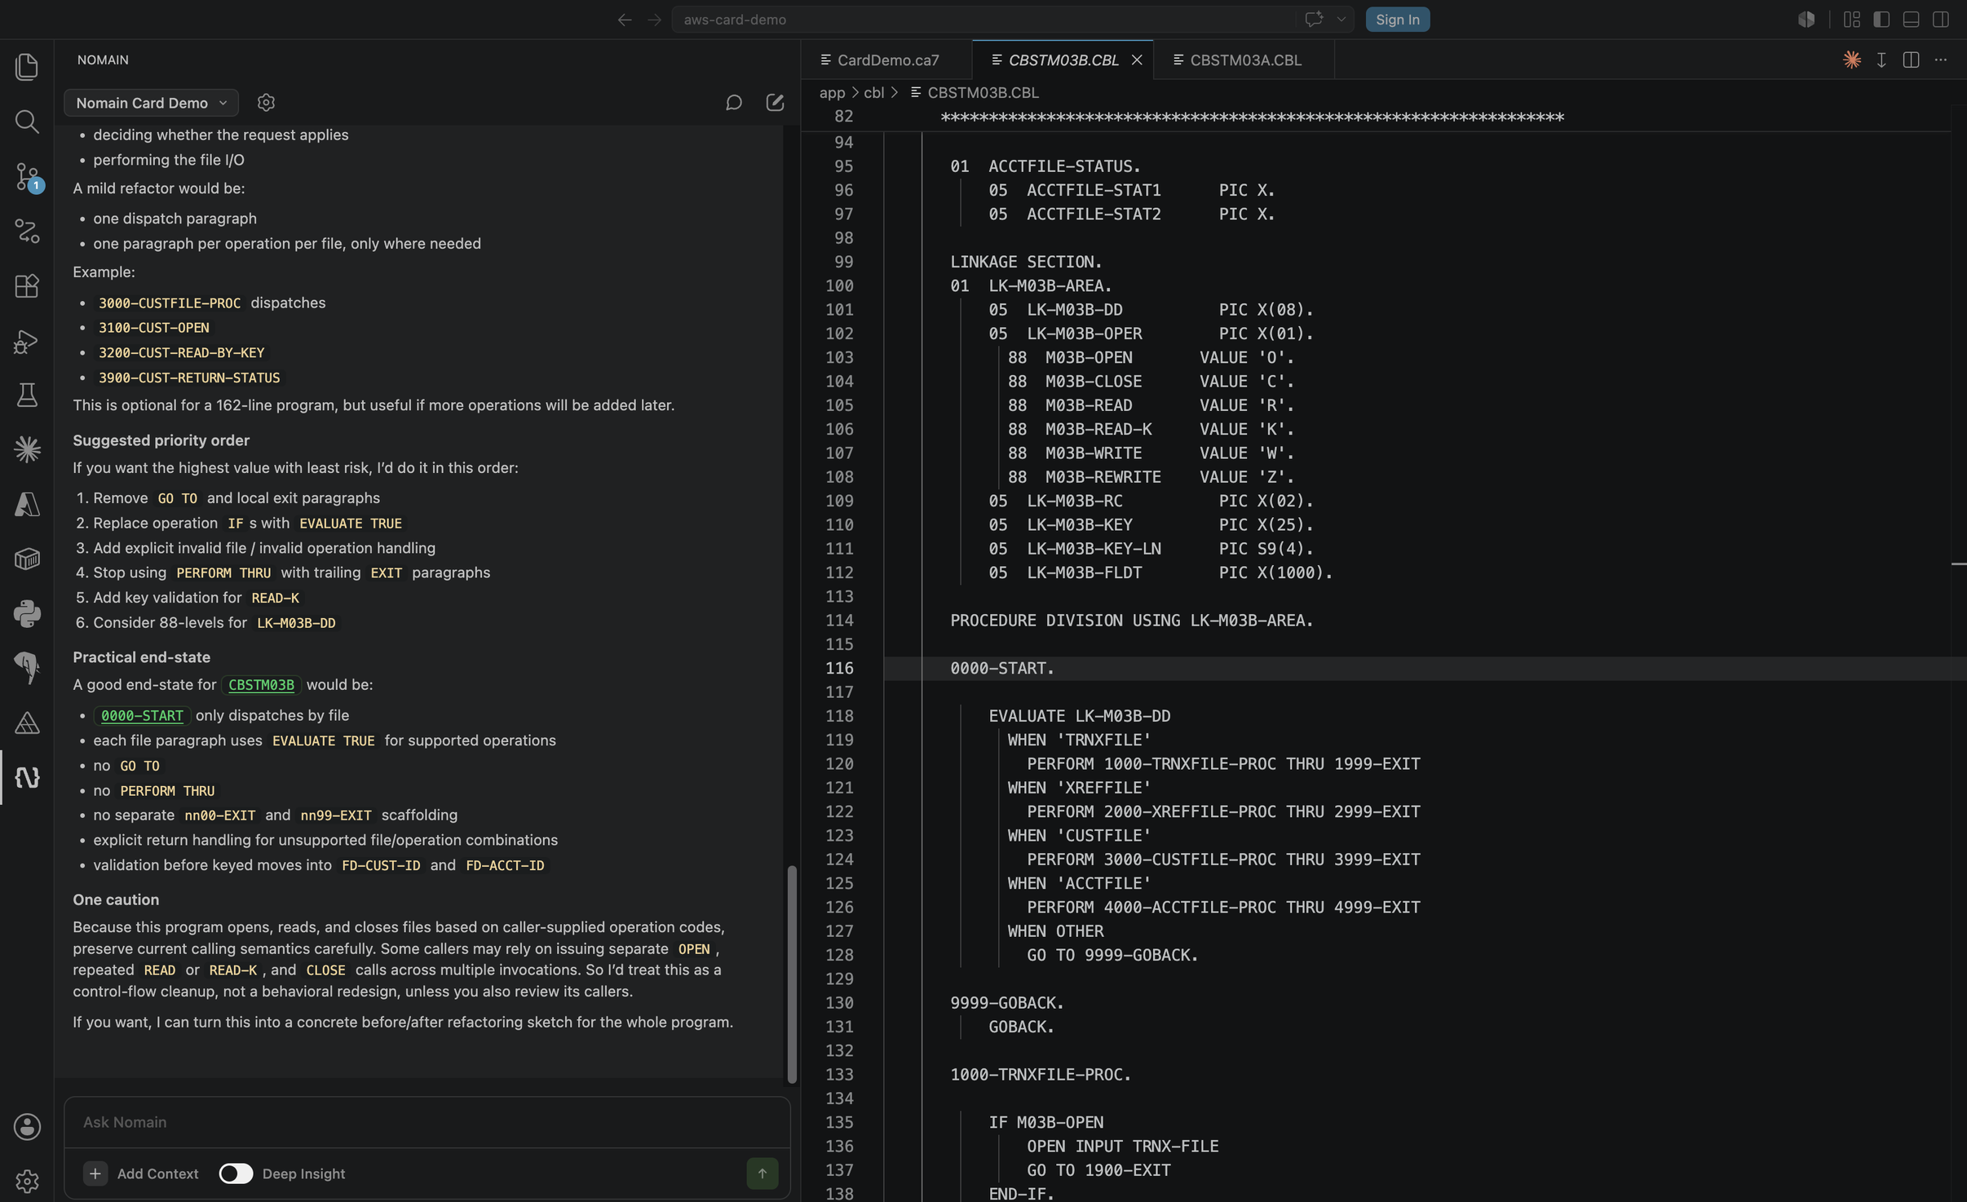Close the CBSTM03B.CBL tab
1967x1202 pixels.
1137,60
